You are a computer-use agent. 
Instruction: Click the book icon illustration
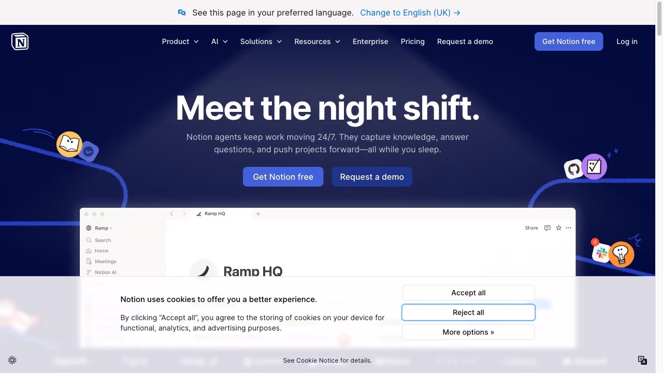coord(69,144)
